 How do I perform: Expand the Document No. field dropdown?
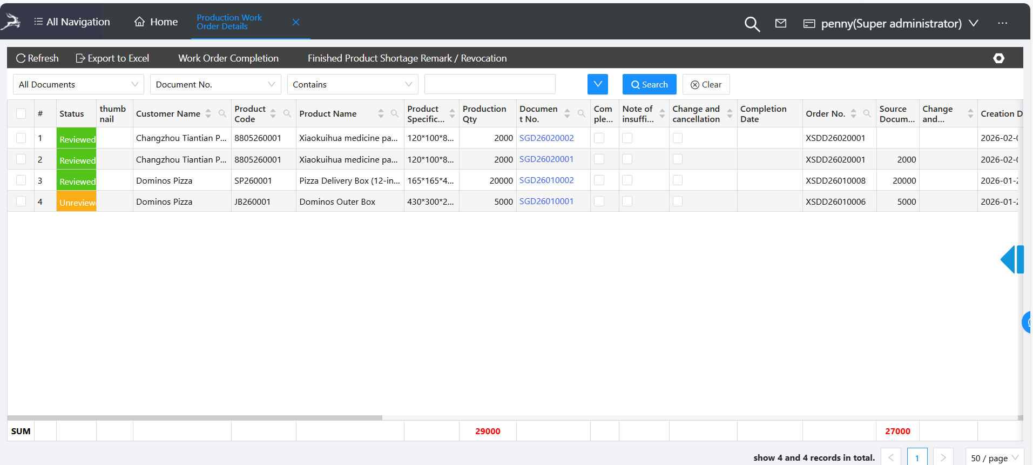pos(215,85)
